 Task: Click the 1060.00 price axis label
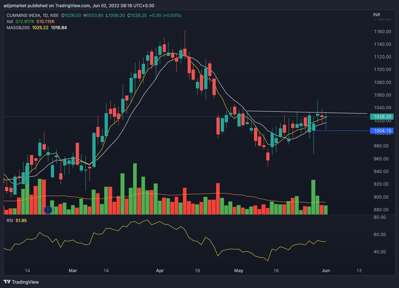coord(382,95)
